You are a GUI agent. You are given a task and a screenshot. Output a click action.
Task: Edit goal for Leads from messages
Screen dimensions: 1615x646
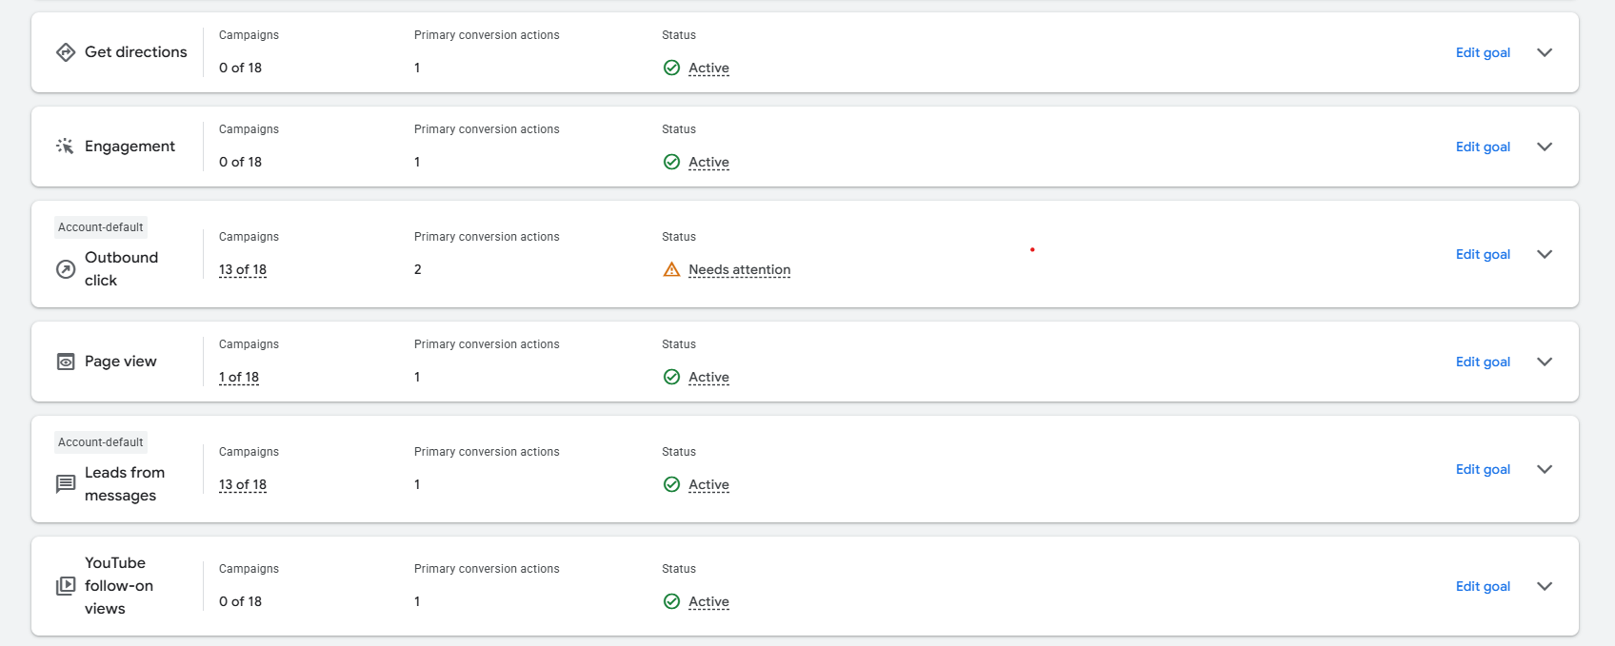tap(1483, 469)
